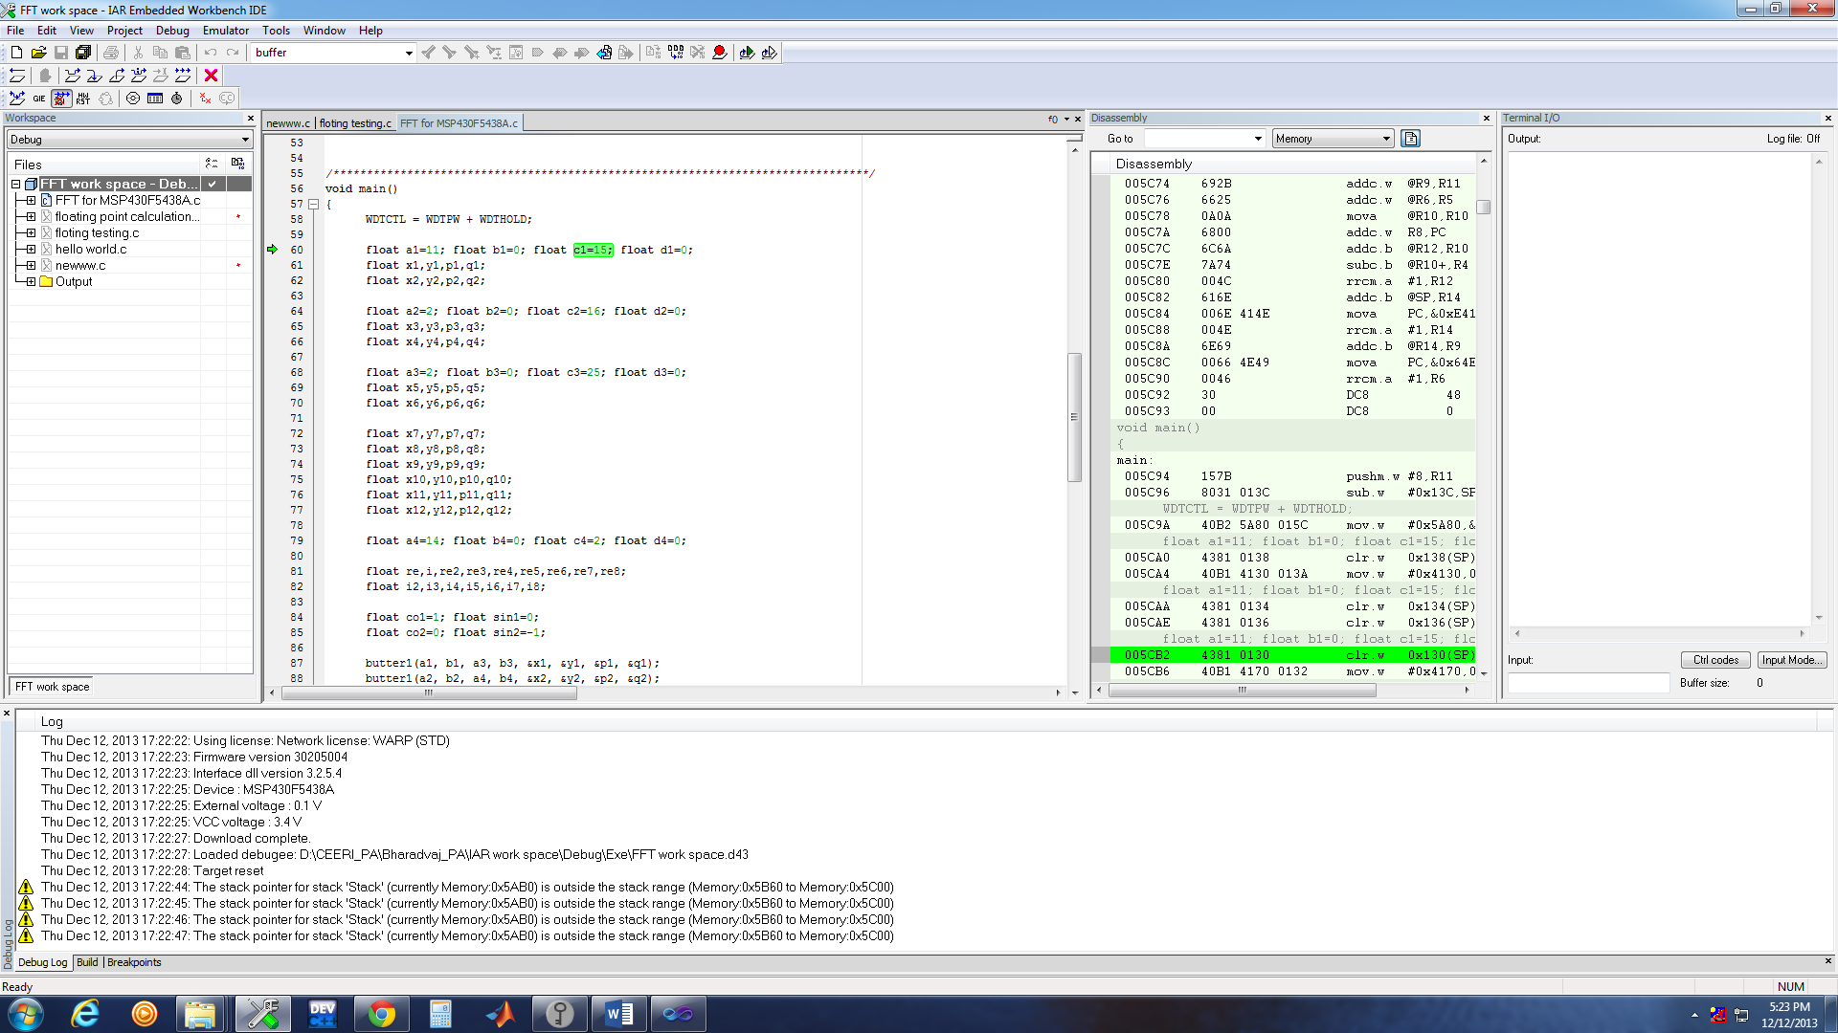Click the Disassembly mixed-mode toggle icon
The image size is (1838, 1033).
click(1410, 139)
